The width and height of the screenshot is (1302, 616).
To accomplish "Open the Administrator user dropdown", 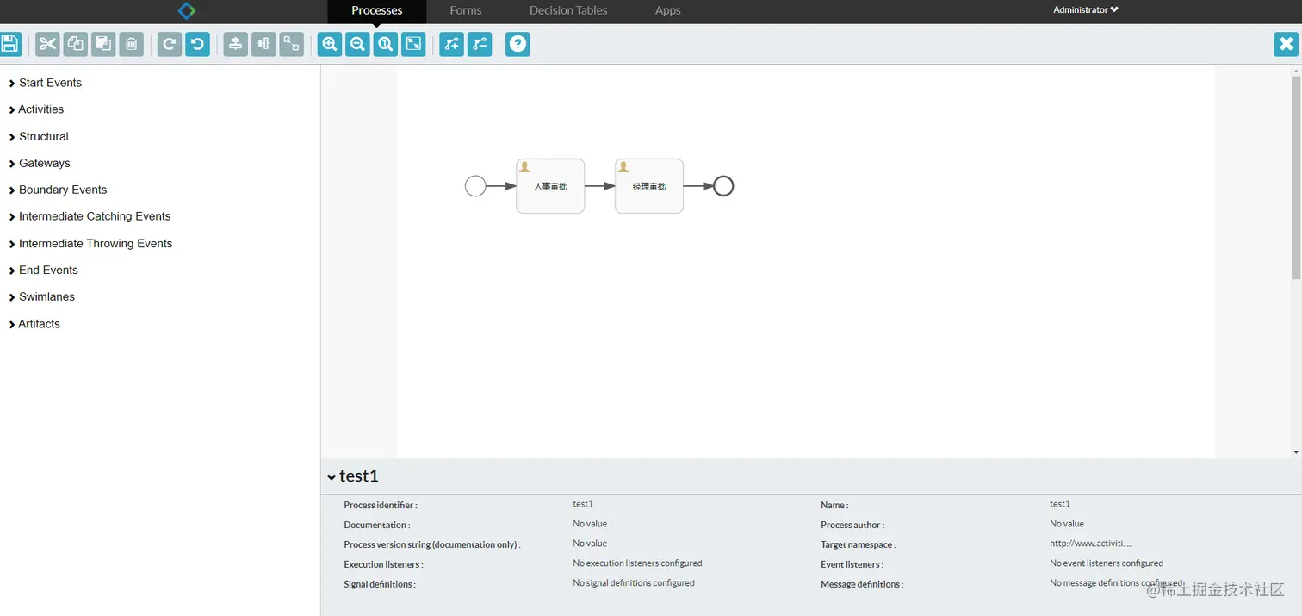I will click(1086, 10).
